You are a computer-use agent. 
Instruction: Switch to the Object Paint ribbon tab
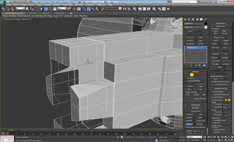59,13
